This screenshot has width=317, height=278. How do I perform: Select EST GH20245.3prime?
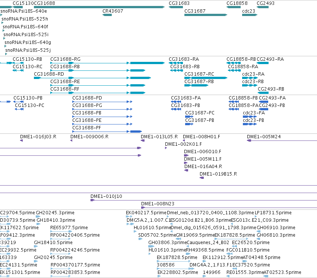(x=38, y=217)
